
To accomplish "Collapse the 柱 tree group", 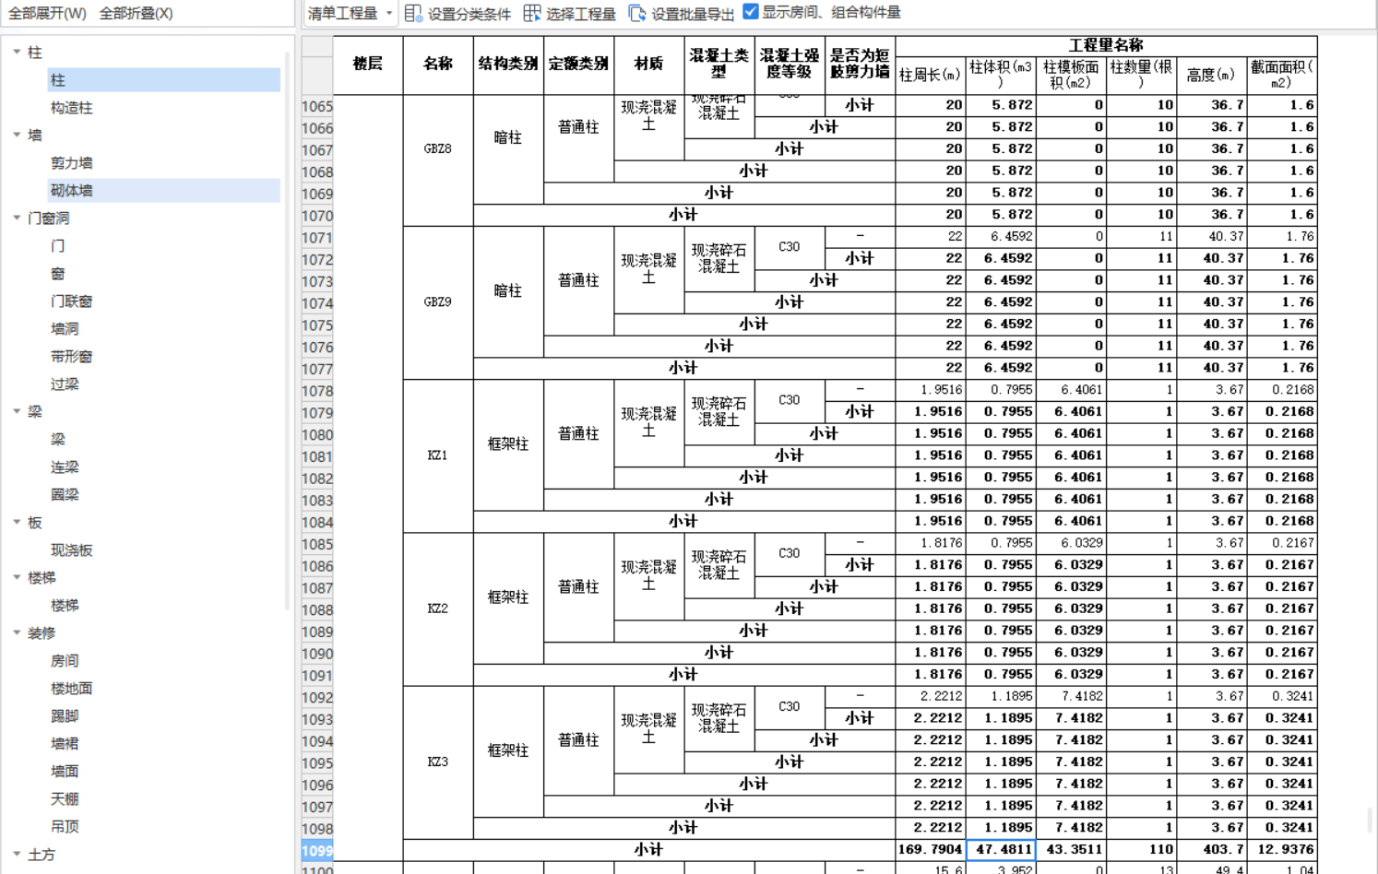I will [17, 53].
